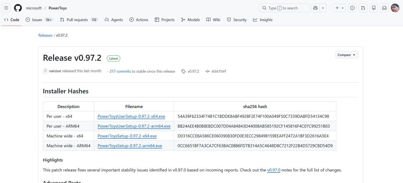The width and height of the screenshot is (403, 183).
Task: Download PowerToysSetup-0.97.2-arm64.exe
Action: 130,146
